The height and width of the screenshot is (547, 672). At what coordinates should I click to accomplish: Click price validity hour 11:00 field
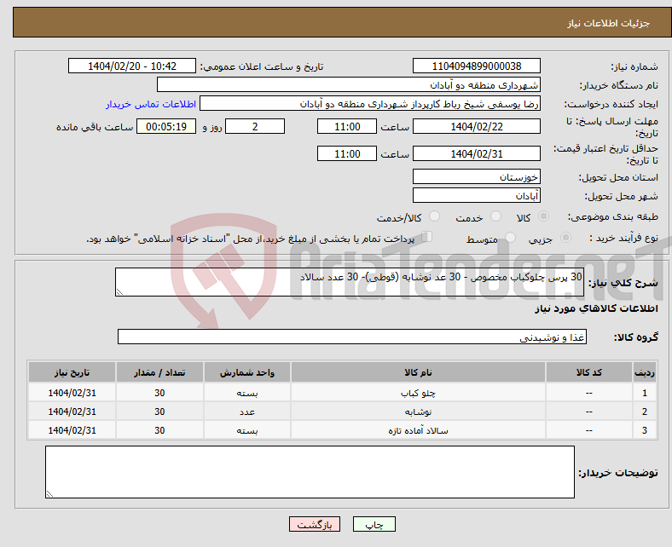pyautogui.click(x=347, y=153)
